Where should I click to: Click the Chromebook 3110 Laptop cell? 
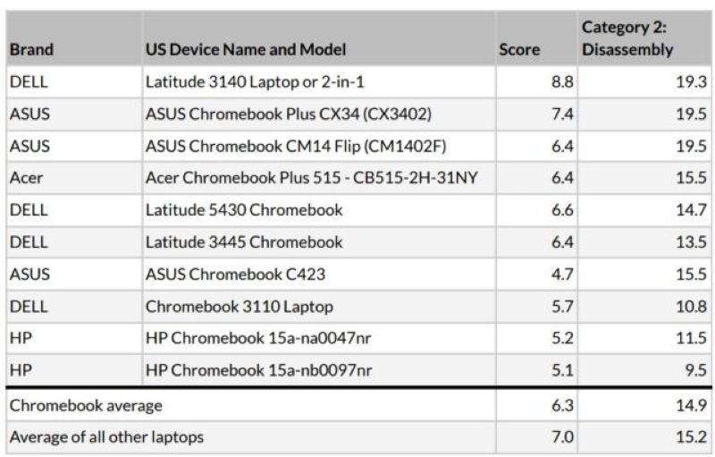239,307
